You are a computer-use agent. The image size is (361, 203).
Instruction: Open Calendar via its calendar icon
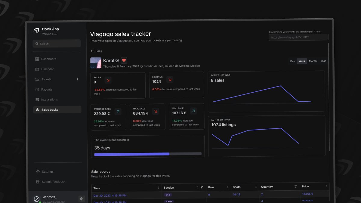pos(37,69)
